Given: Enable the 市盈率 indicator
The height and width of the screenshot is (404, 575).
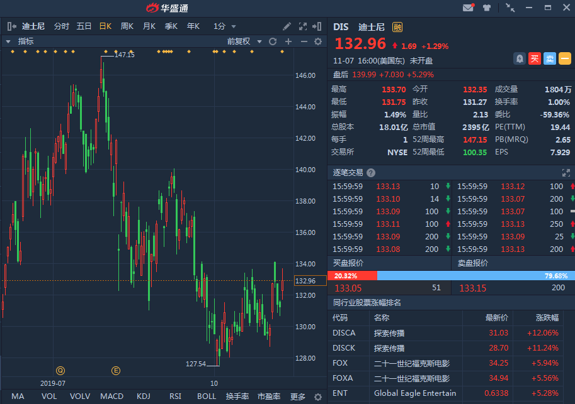Looking at the screenshot, I should [x=269, y=396].
